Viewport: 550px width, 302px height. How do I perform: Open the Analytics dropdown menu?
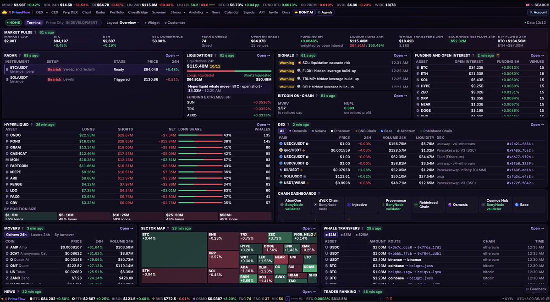pyautogui.click(x=198, y=12)
